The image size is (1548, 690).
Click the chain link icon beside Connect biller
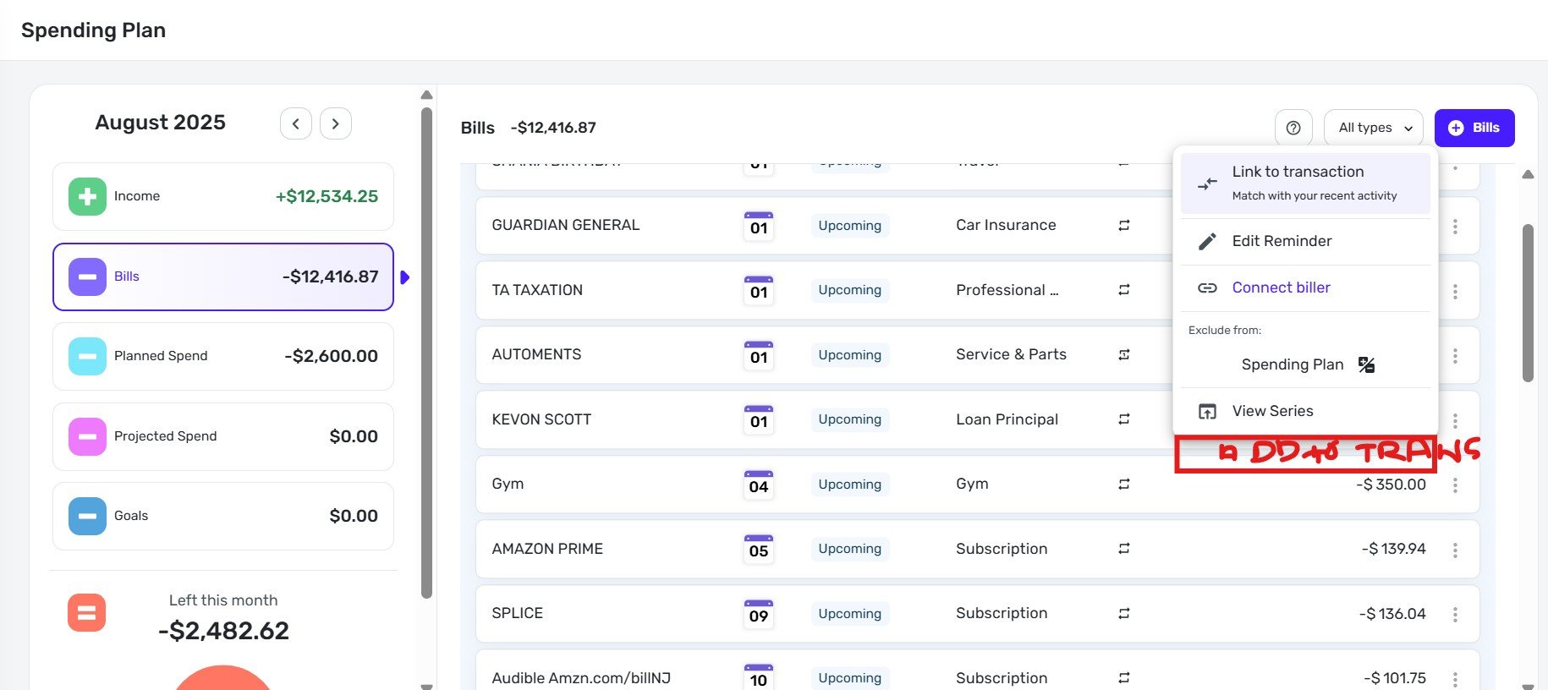tap(1208, 287)
